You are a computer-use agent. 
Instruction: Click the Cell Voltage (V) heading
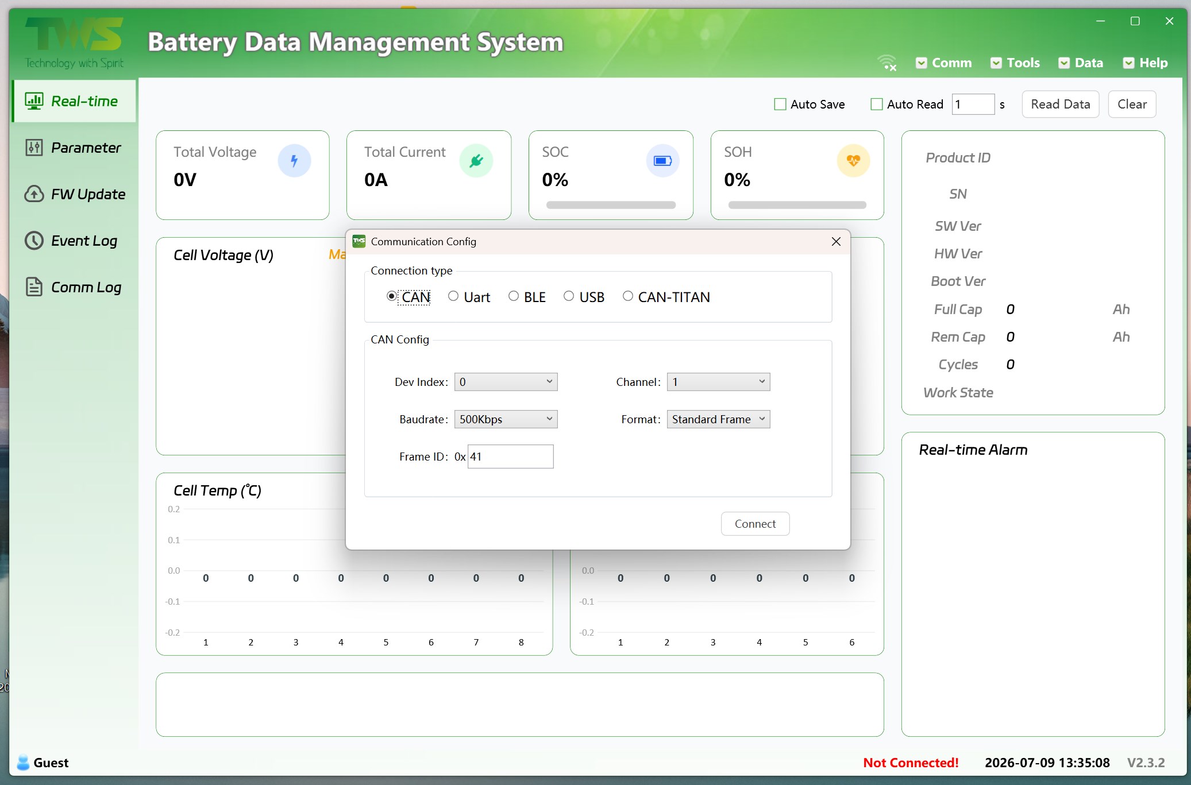coord(223,255)
